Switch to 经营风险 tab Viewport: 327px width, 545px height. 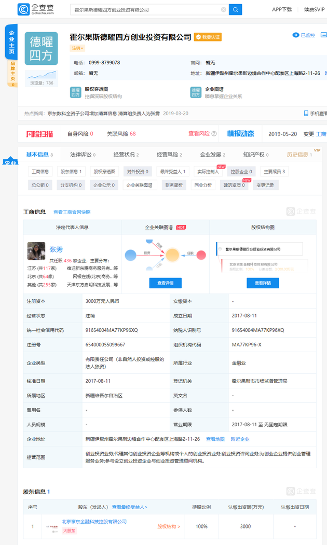(x=169, y=155)
